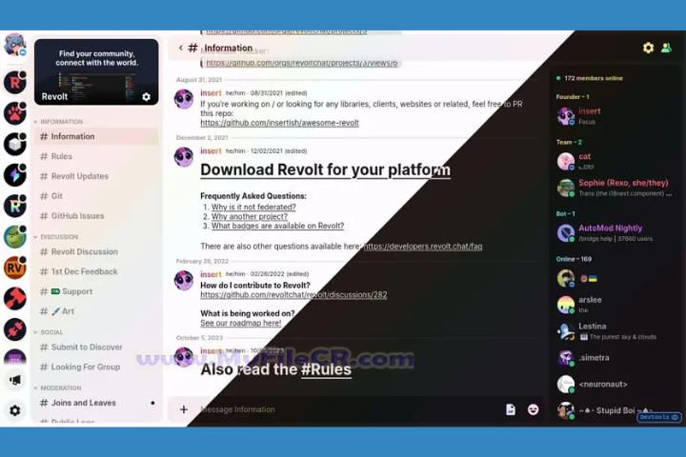Open the white cube server icon
This screenshot has width=686, height=457.
coord(15,144)
